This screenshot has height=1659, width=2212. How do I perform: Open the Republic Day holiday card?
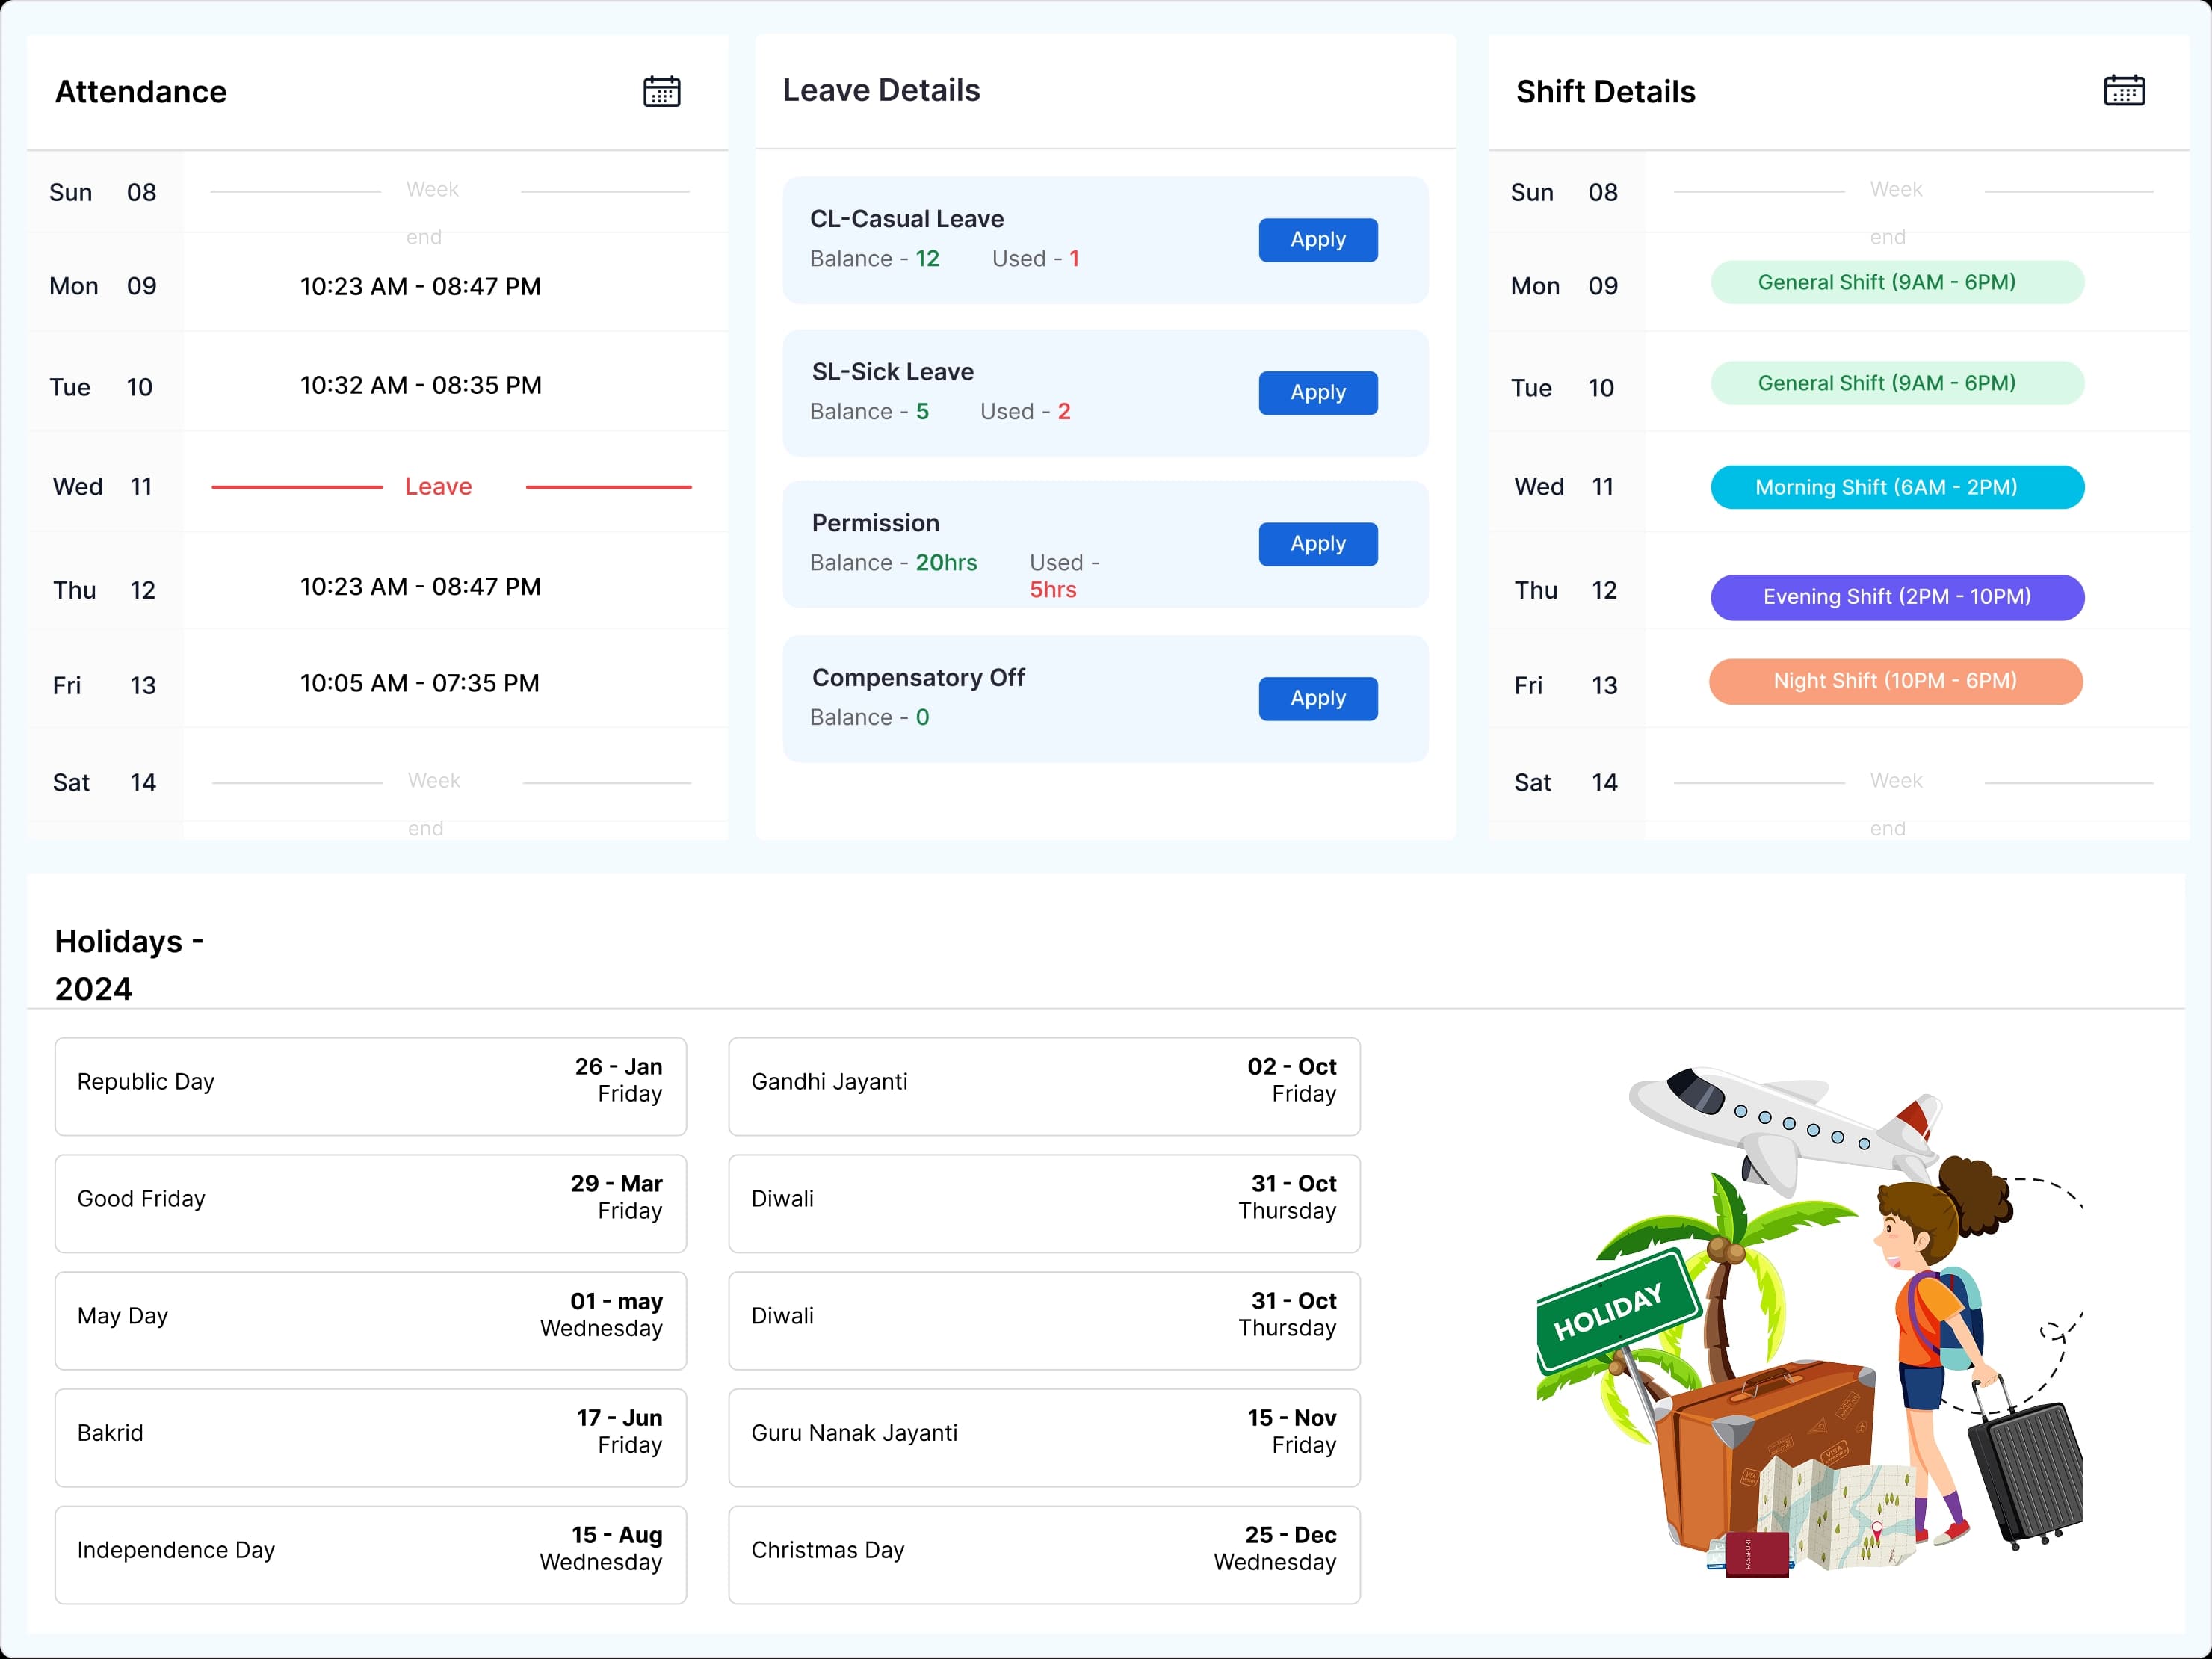click(370, 1086)
